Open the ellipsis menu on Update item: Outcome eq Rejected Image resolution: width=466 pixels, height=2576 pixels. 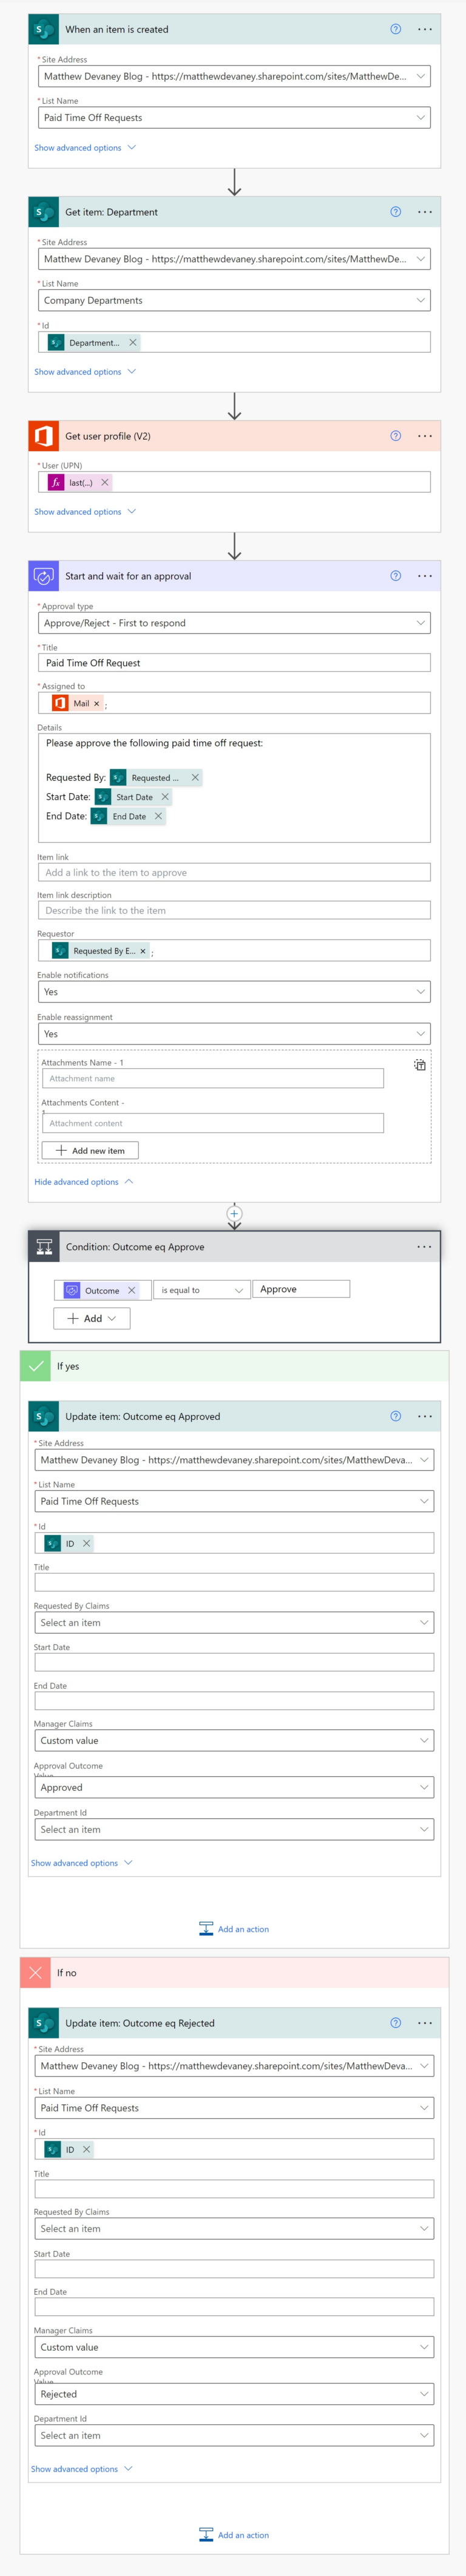click(x=424, y=2023)
